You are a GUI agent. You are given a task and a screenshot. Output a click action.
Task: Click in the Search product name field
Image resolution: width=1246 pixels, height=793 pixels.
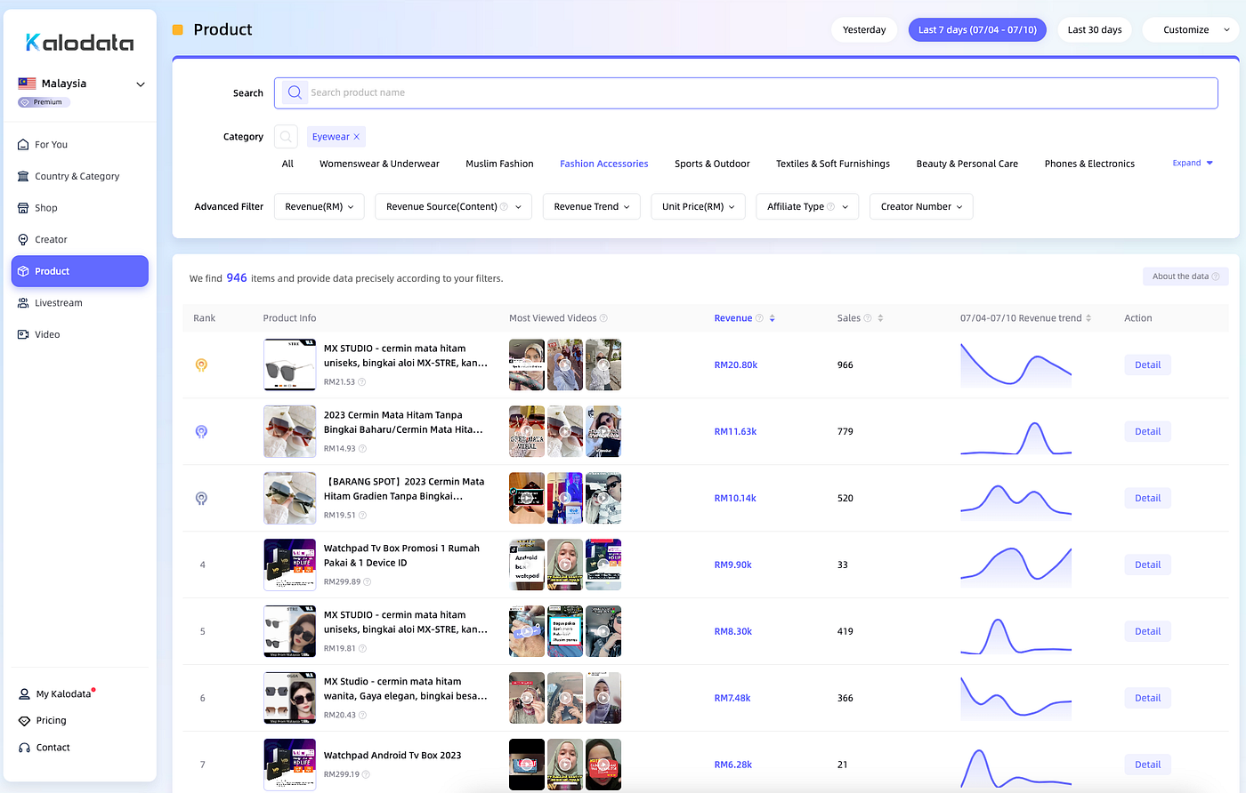746,92
